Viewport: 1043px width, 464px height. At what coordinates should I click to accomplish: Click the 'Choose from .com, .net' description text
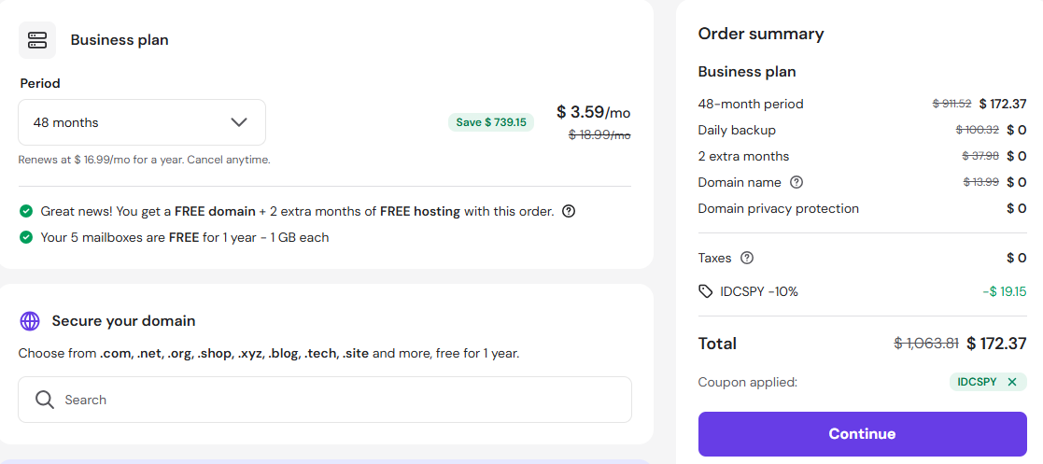[269, 354]
